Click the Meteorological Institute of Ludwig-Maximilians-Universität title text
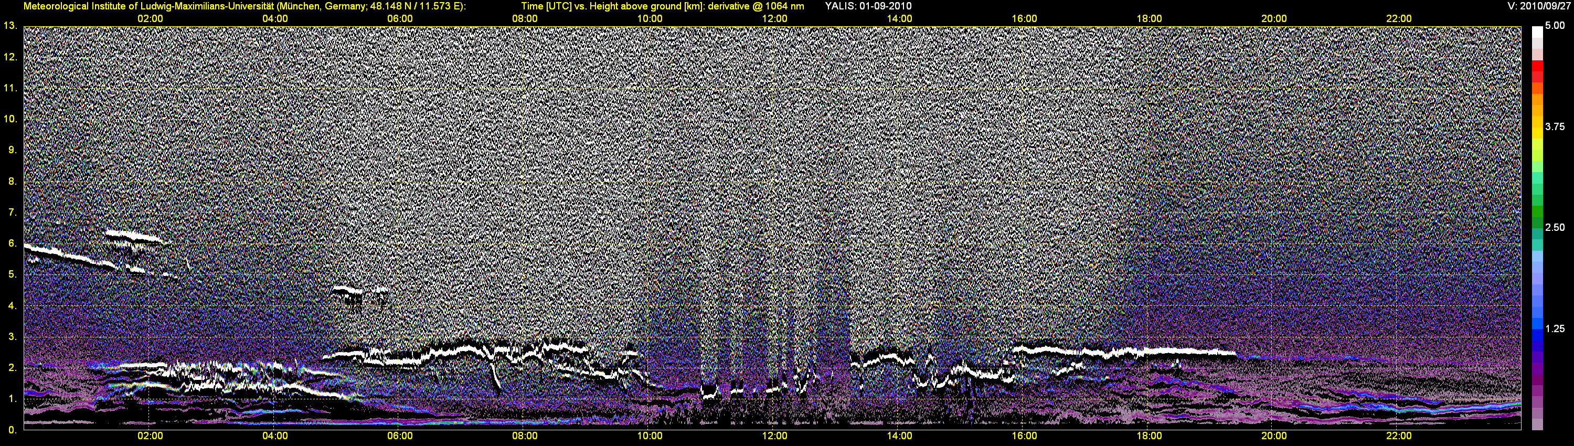1574x446 pixels. tap(244, 6)
